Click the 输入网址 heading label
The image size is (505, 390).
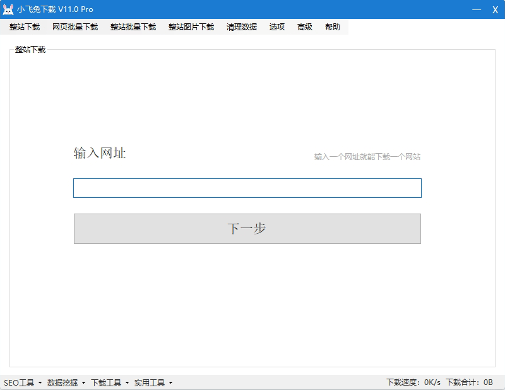pos(100,153)
